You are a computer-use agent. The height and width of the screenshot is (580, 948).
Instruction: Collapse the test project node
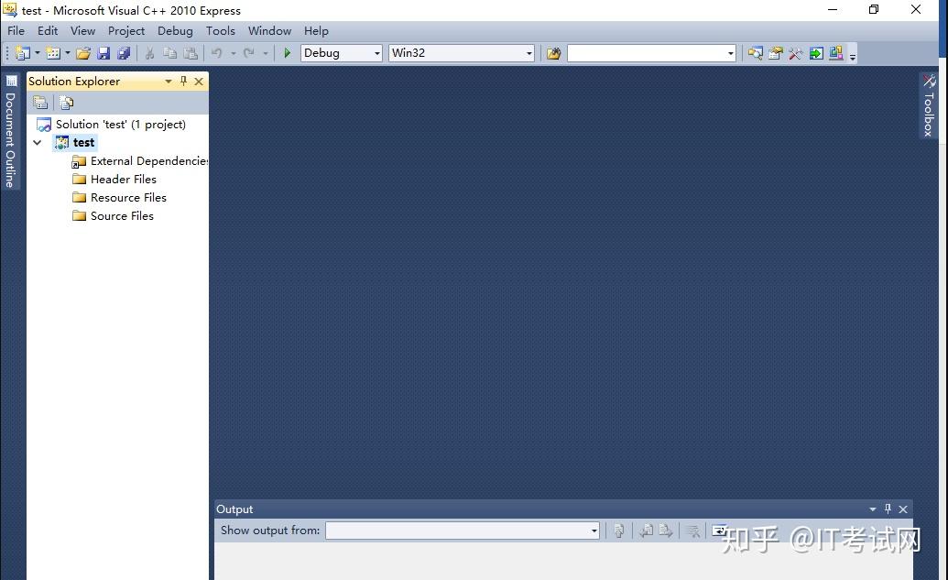37,142
